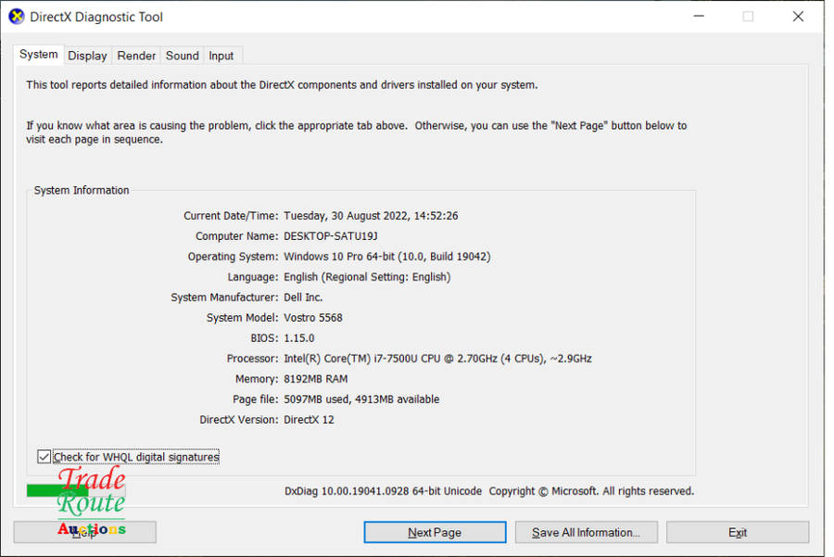
Task: Click Save All Information button
Action: 585,532
